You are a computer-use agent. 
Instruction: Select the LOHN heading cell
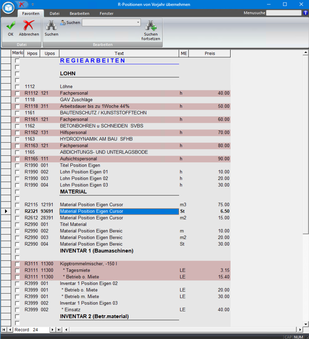(x=119, y=74)
